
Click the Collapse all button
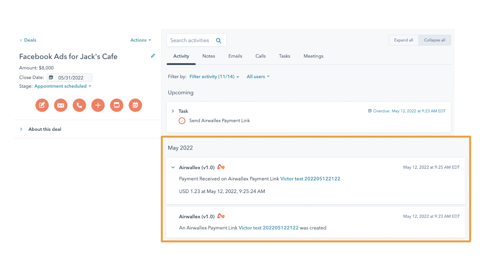click(435, 40)
